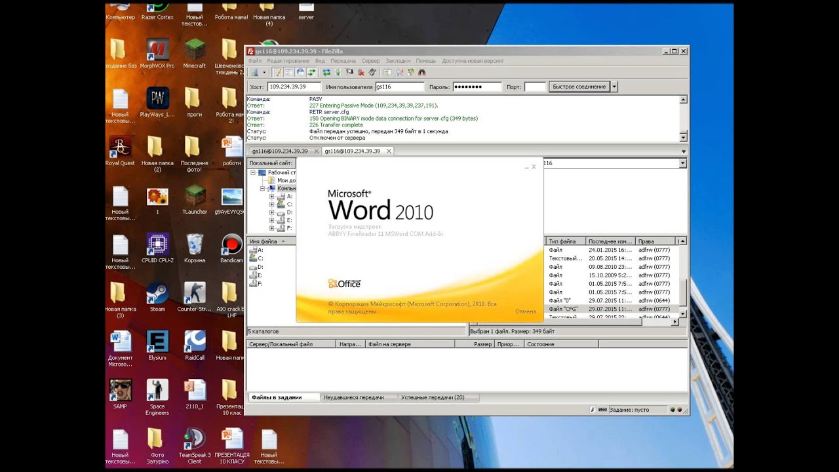Open the Site Manager dropdown arrow
Image resolution: width=839 pixels, height=472 pixels.
264,72
